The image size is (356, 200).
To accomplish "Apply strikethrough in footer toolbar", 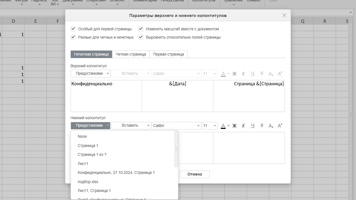I will (x=262, y=126).
